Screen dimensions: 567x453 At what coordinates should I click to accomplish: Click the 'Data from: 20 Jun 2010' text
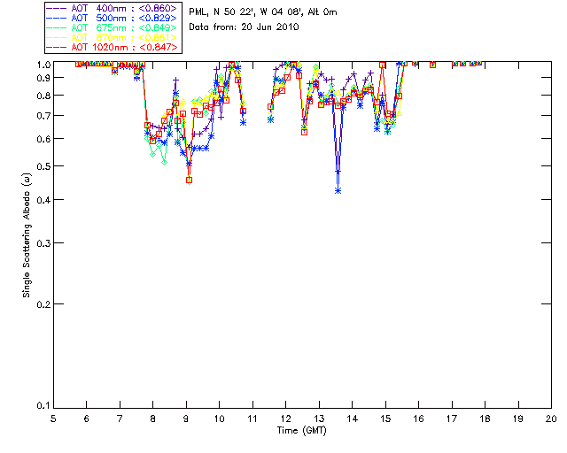245,27
